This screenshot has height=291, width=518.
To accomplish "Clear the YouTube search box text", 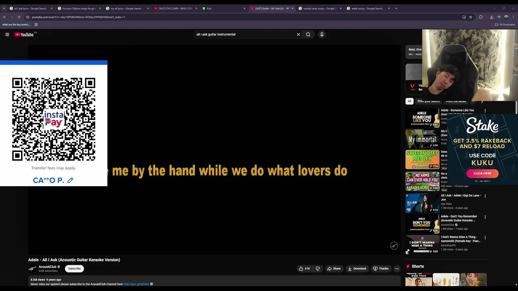I will coord(298,34).
